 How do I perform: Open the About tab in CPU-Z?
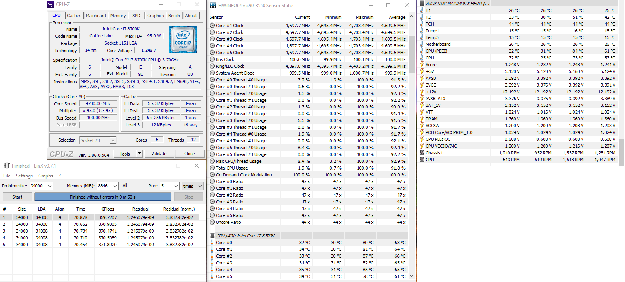point(191,16)
